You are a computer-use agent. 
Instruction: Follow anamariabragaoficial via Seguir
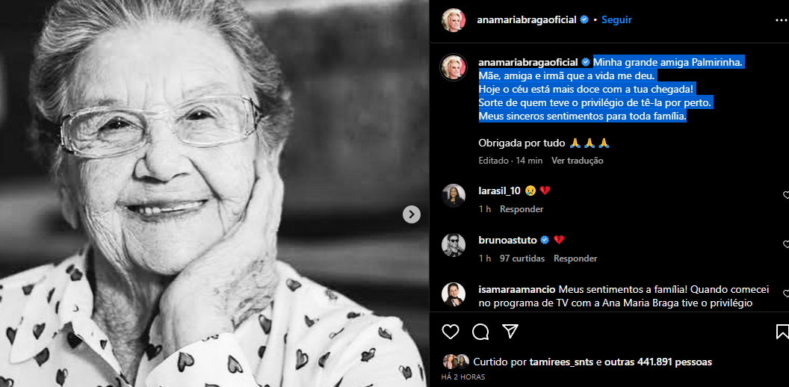[616, 20]
